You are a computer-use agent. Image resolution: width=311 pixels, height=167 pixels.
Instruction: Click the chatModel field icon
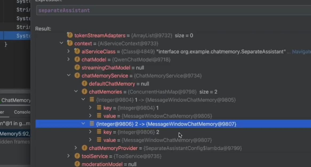click(77, 59)
